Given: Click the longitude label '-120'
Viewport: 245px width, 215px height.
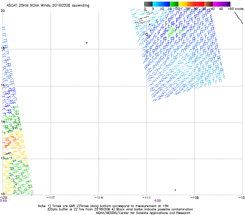Looking at the screenshot, I should [3, 198].
